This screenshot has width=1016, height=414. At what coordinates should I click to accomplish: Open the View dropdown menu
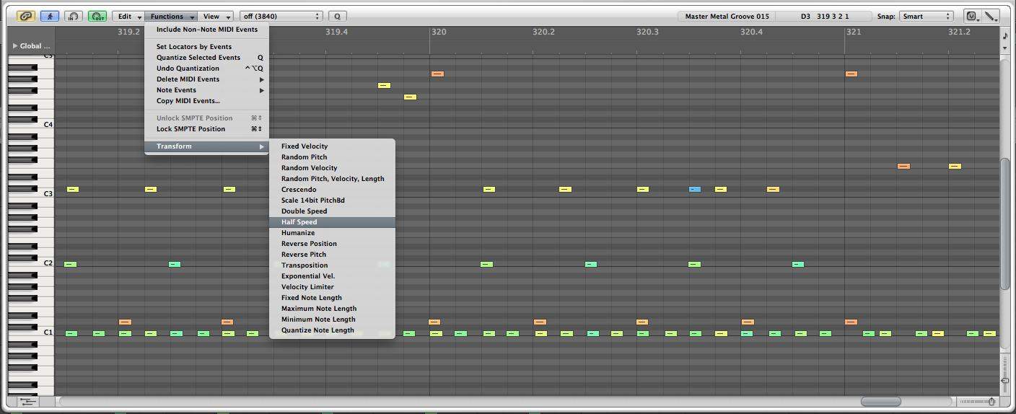pyautogui.click(x=216, y=16)
